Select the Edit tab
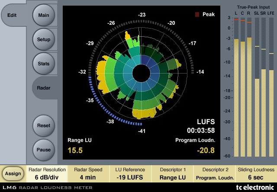The height and width of the screenshot is (192, 277). (12, 15)
